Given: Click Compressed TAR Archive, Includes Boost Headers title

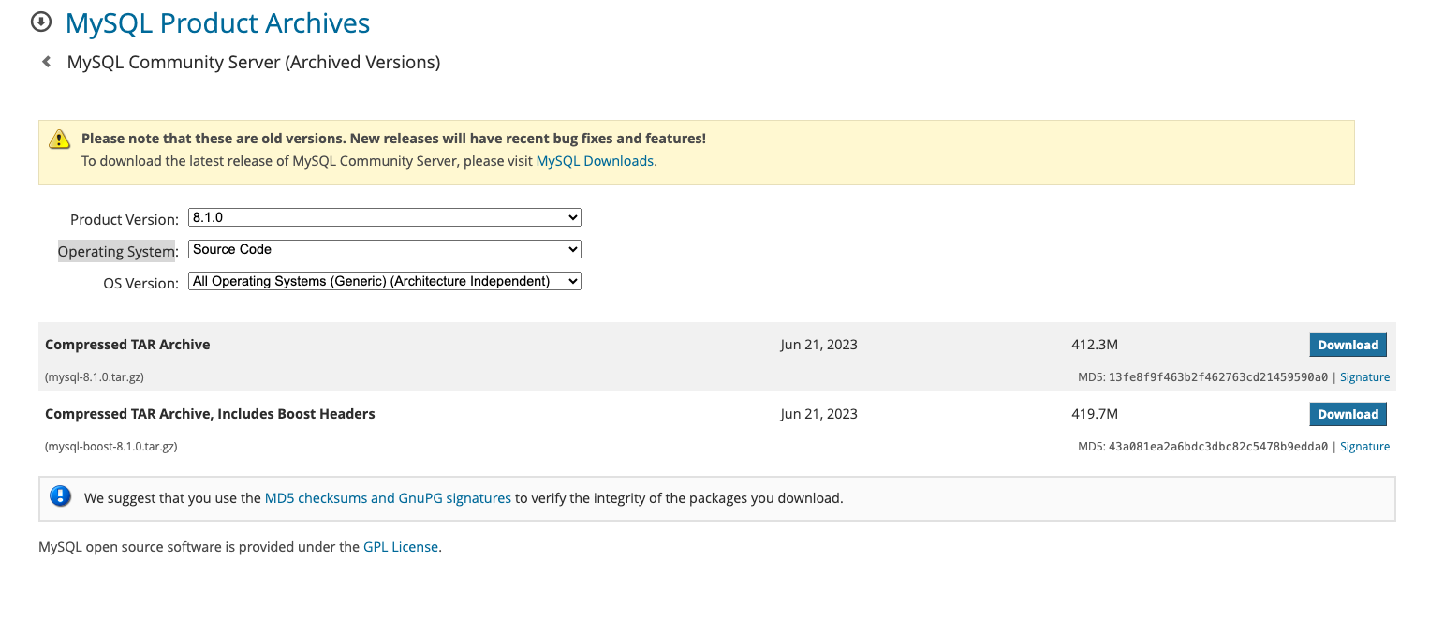Looking at the screenshot, I should (x=210, y=414).
